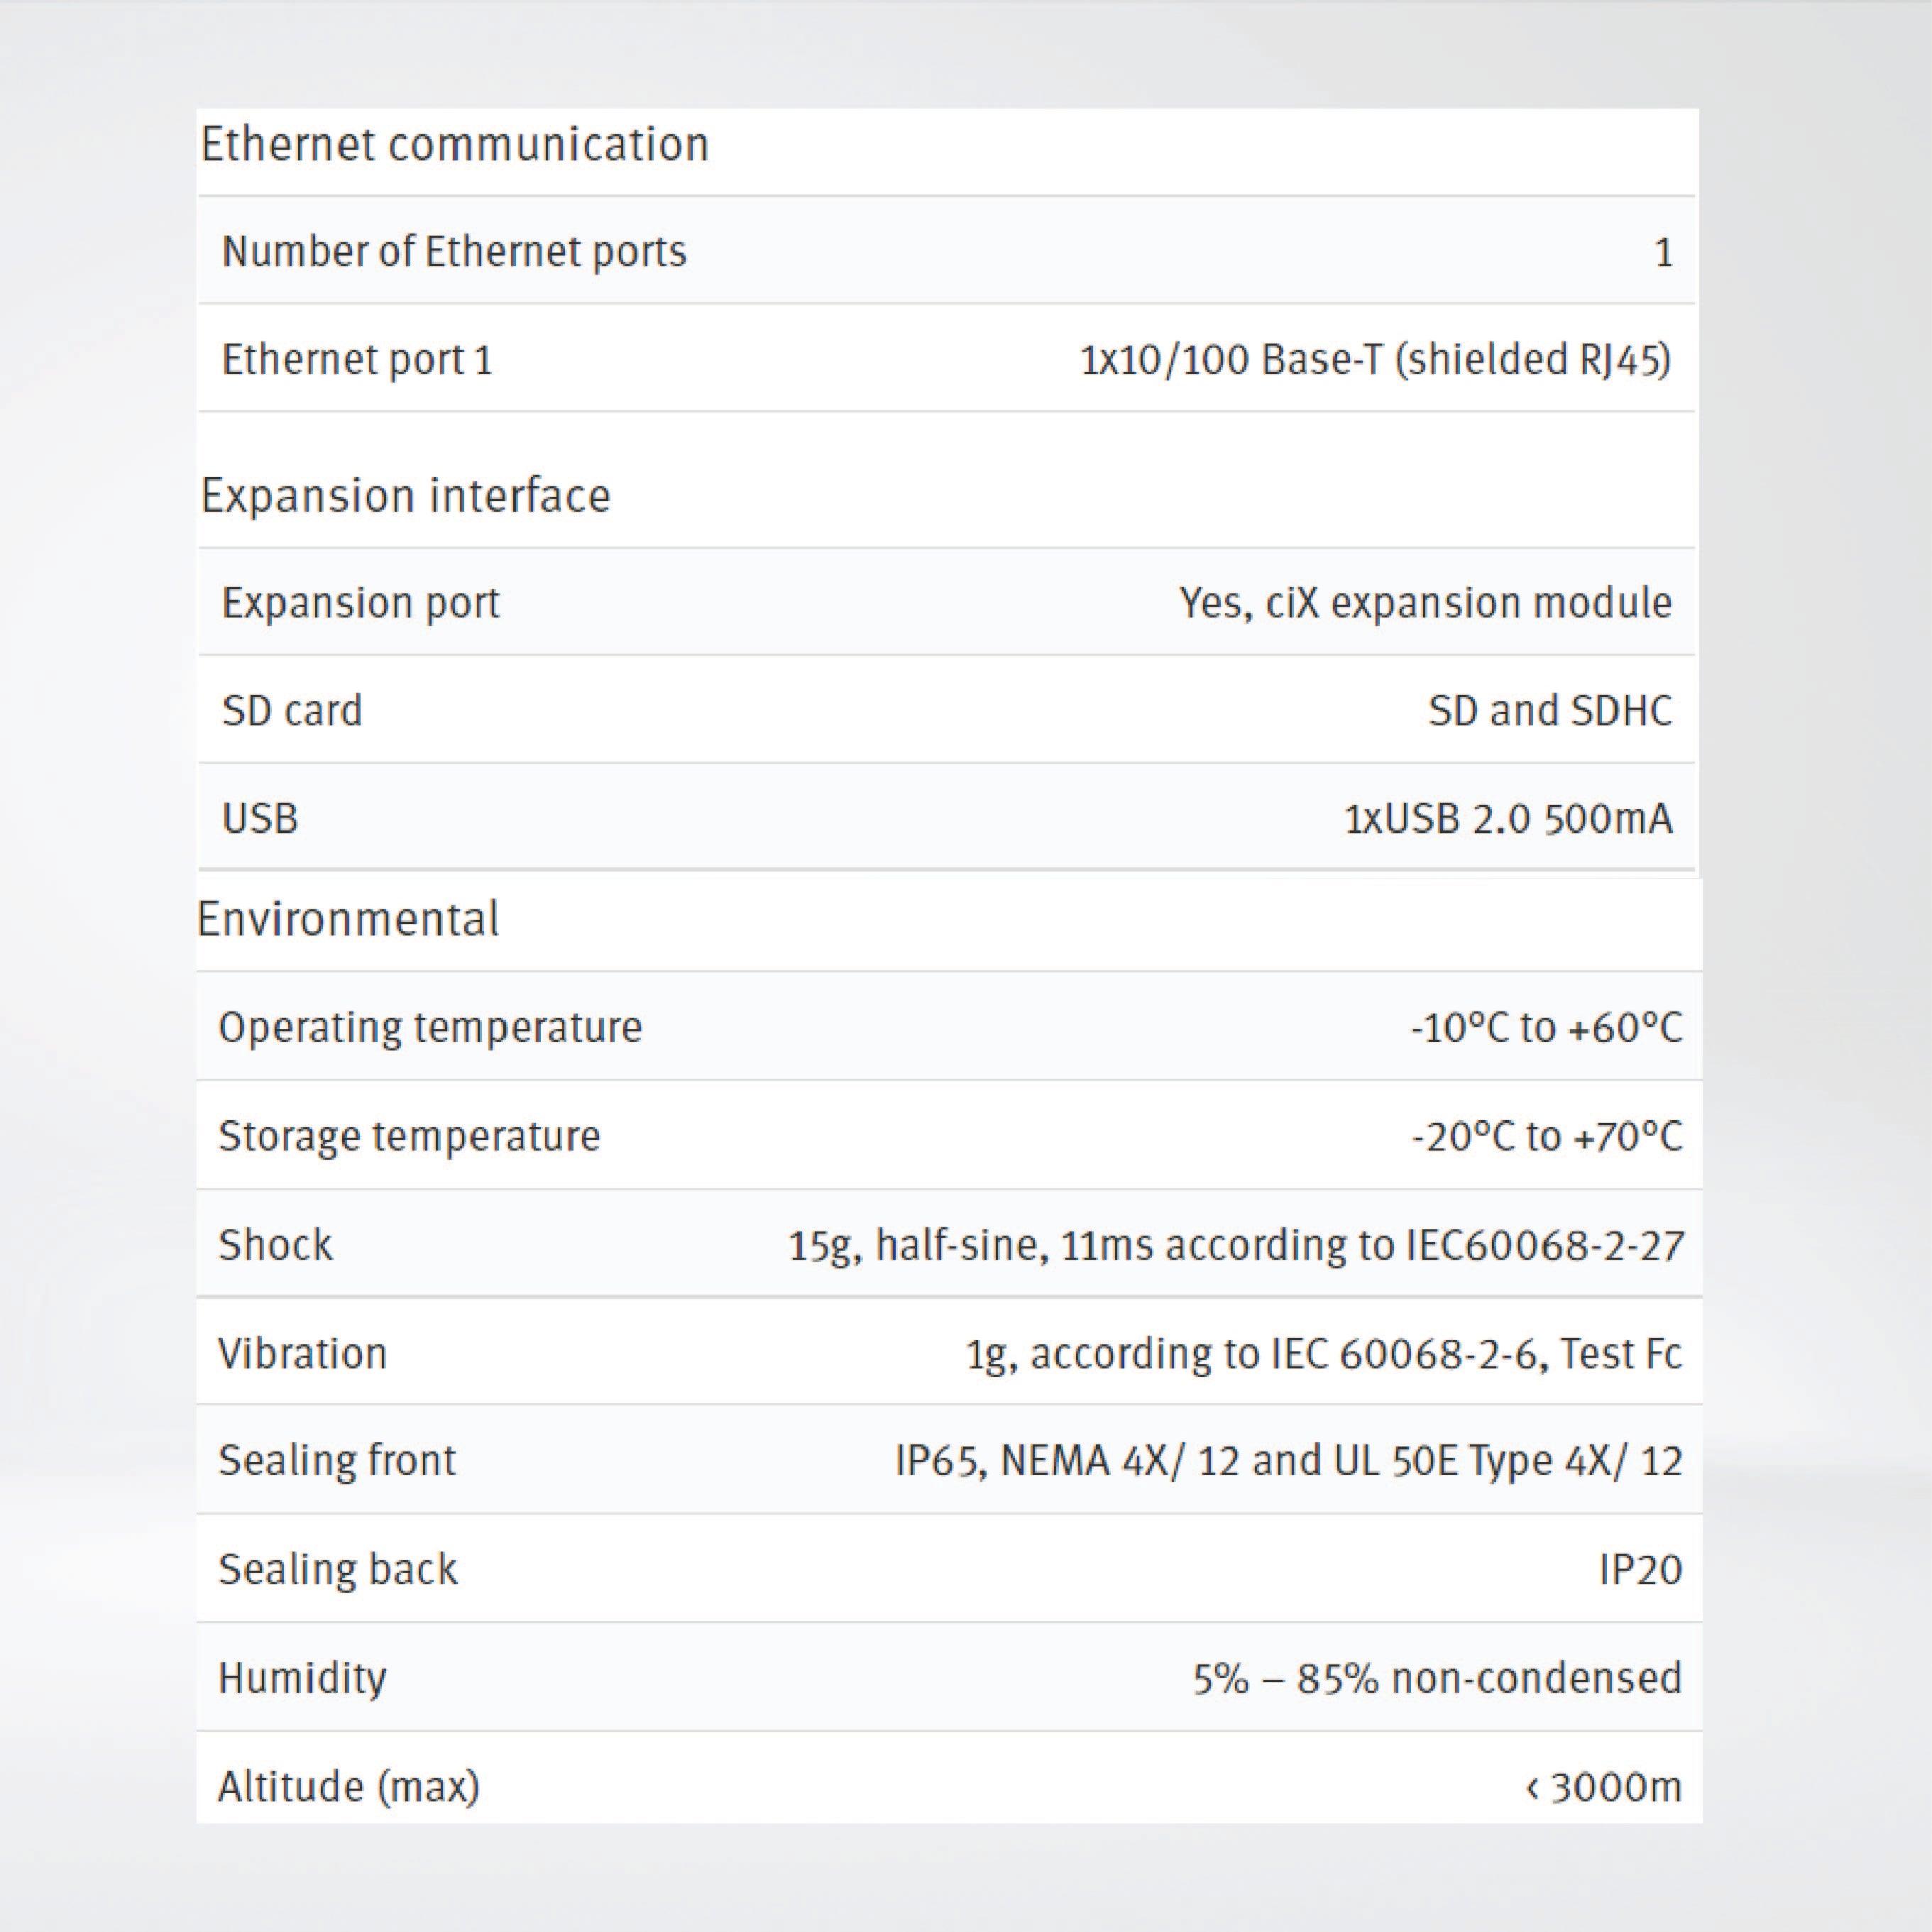Select the 1xUSB 2.0 500mA value
The image size is (1932, 1932).
click(x=1507, y=819)
